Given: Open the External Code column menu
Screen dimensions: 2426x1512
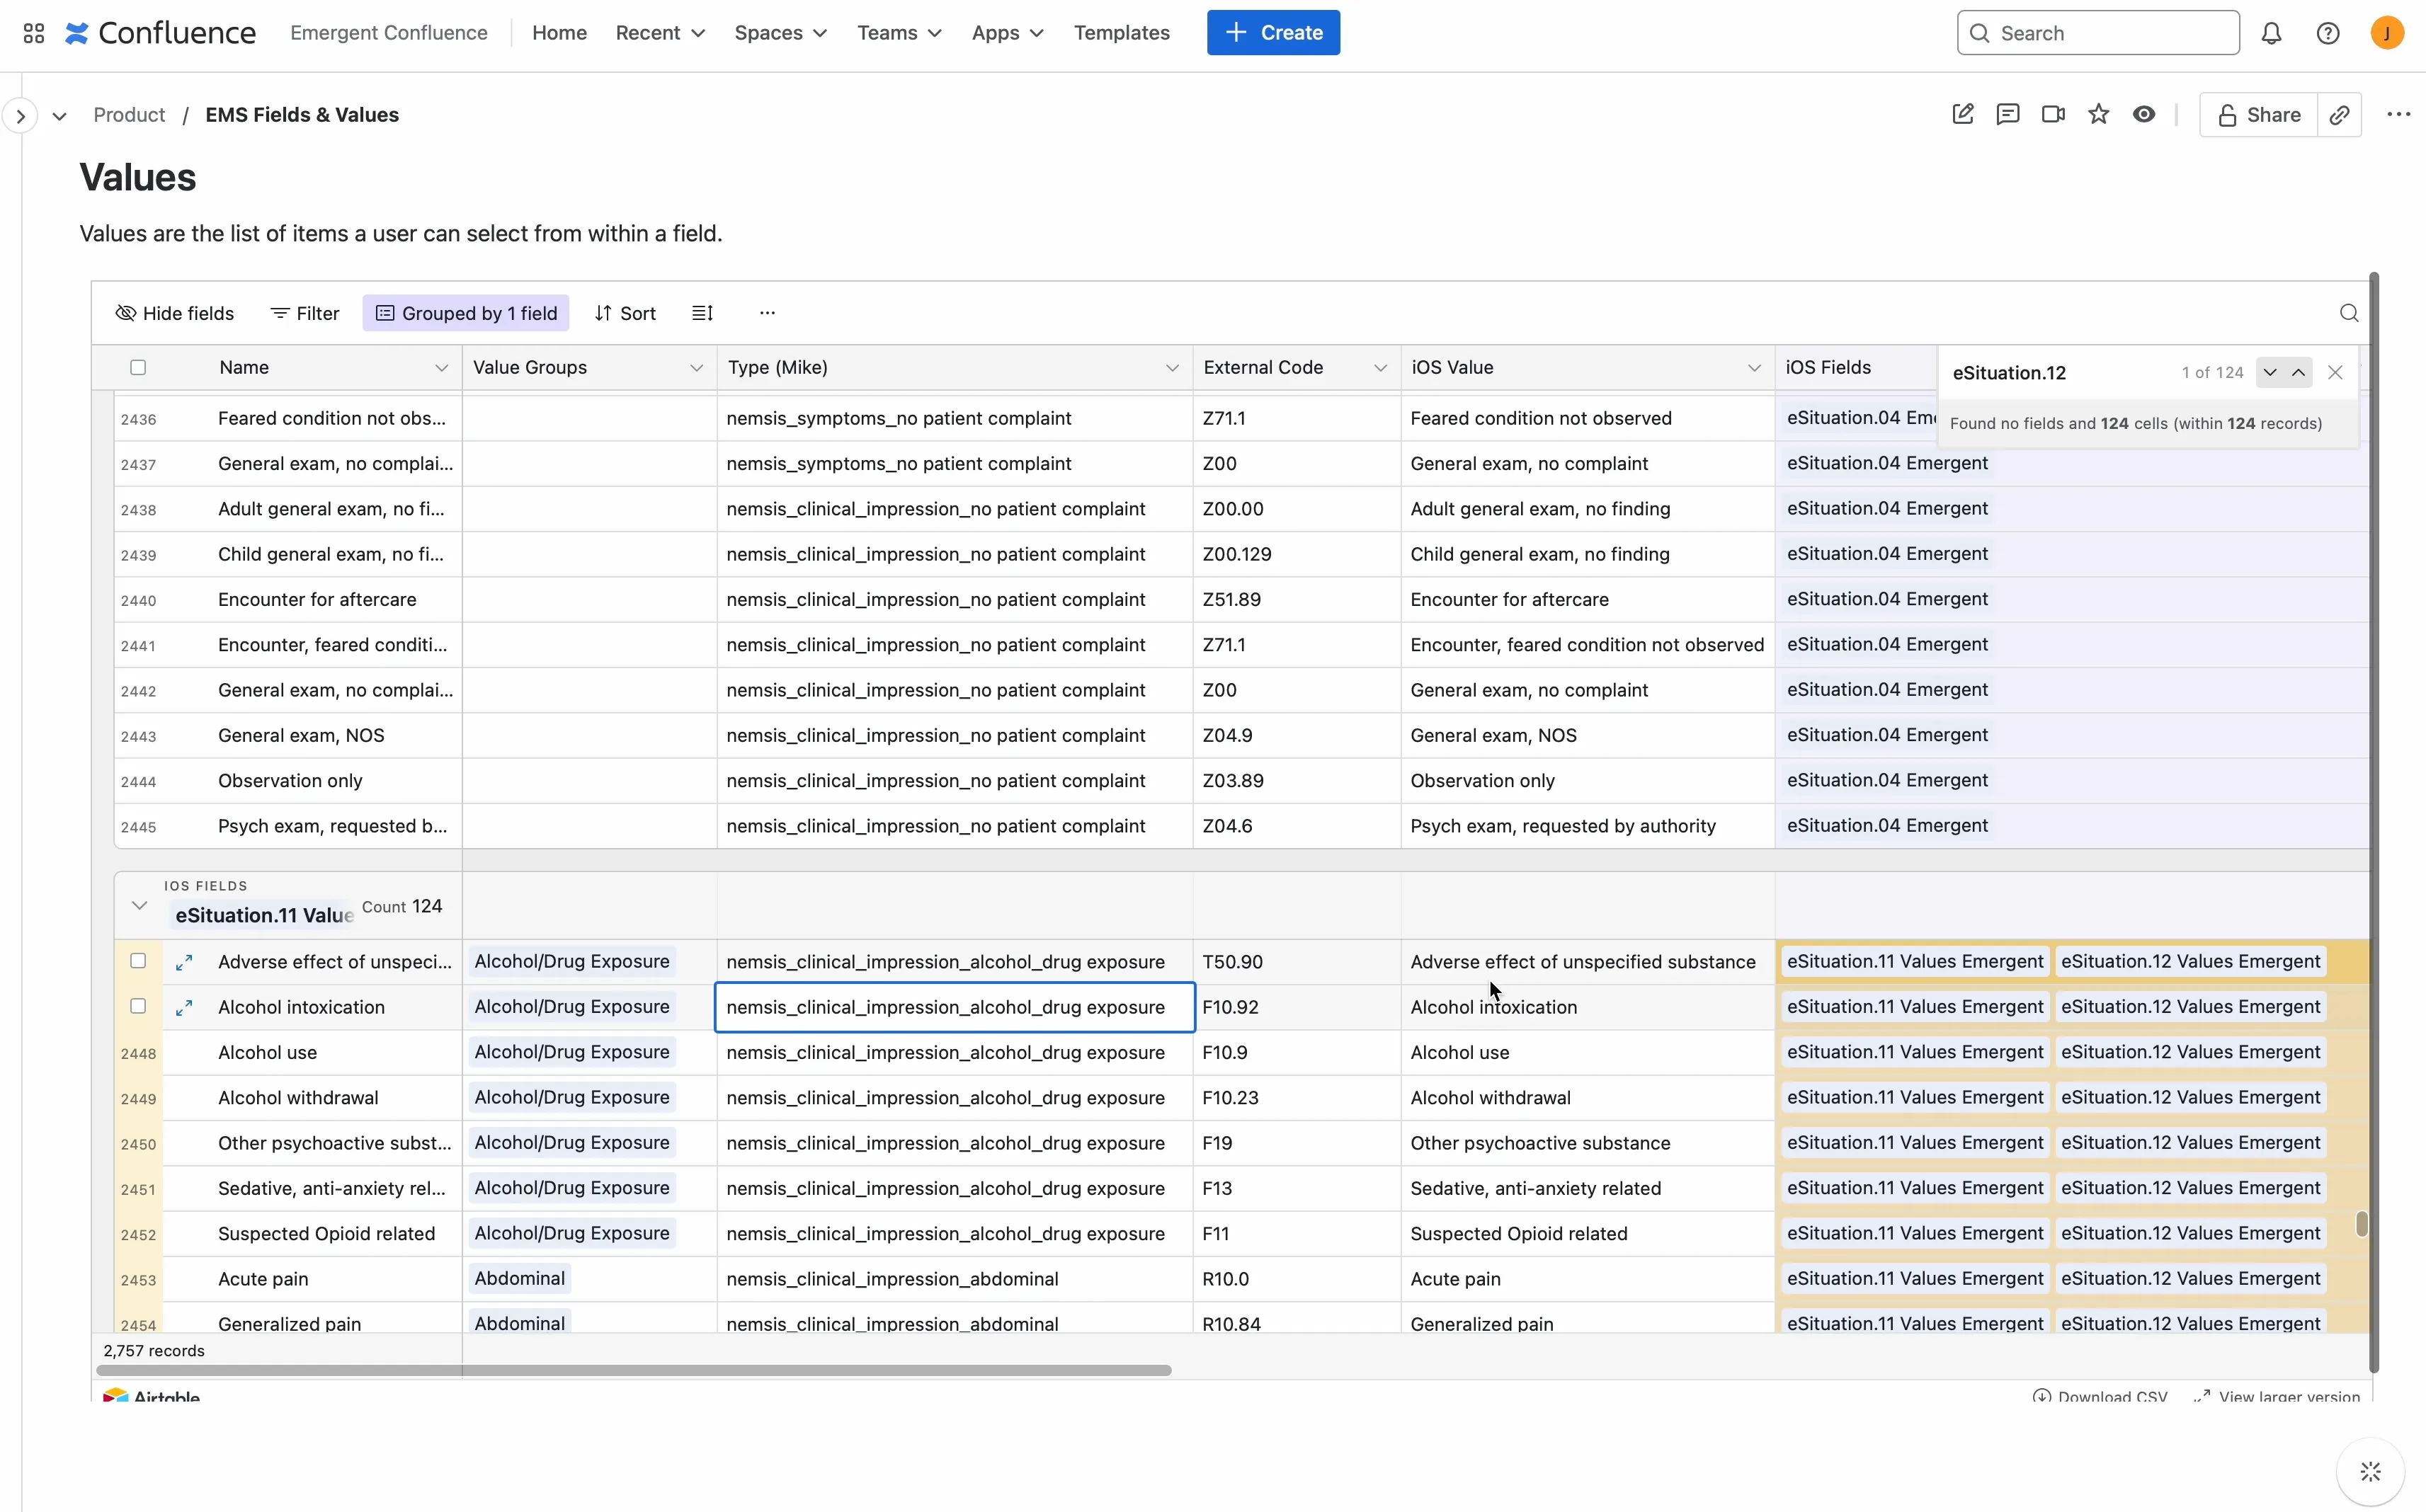Looking at the screenshot, I should click(x=1379, y=368).
